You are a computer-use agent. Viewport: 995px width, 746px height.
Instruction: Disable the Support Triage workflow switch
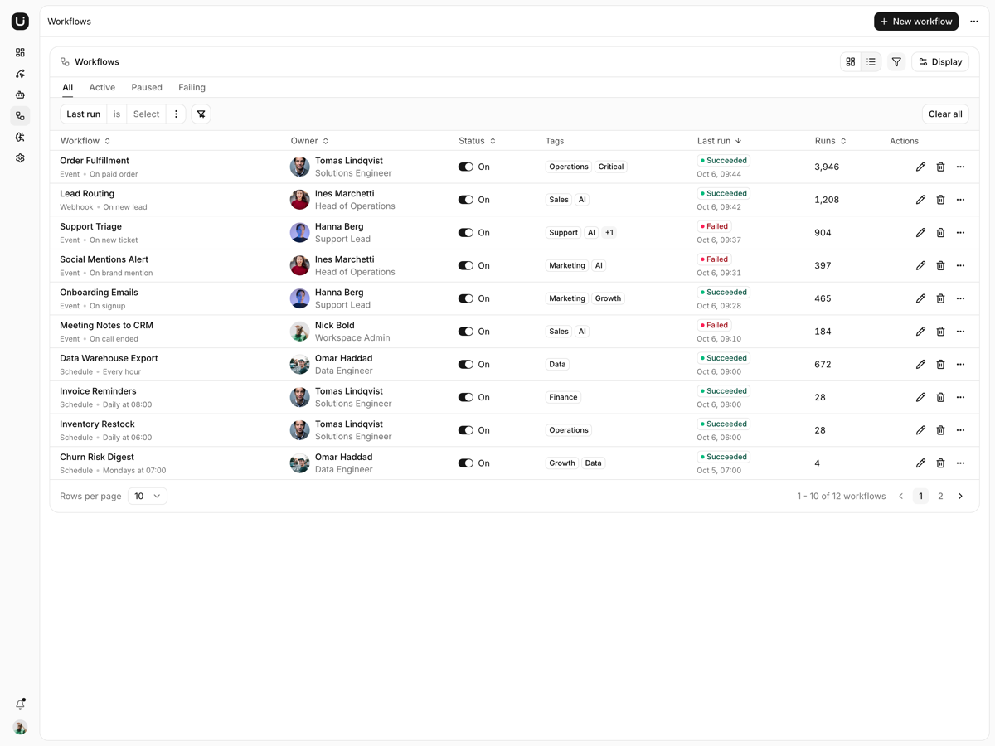coord(466,233)
